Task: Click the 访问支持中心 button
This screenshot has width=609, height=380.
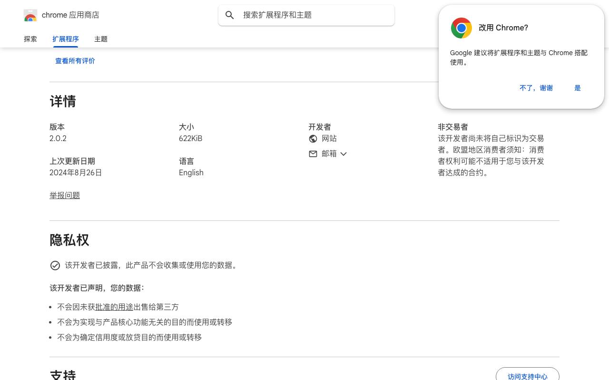Action: point(528,376)
